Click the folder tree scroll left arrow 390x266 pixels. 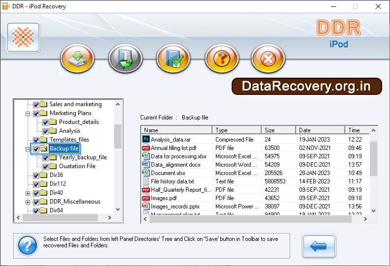18,217
